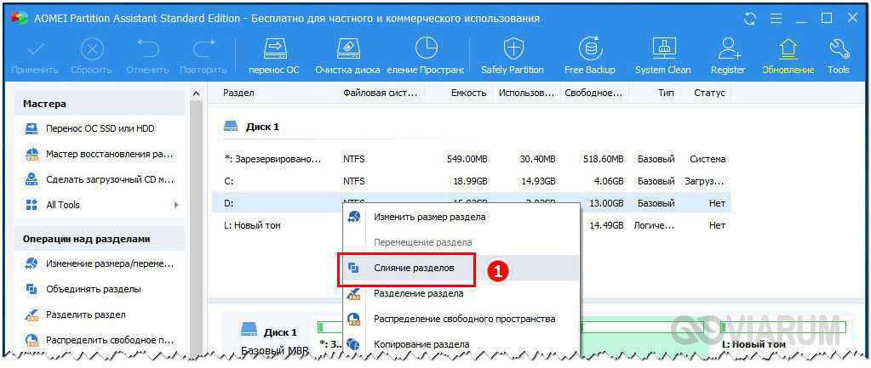The image size is (871, 368).
Task: Sort by the Емкость column header
Action: click(x=468, y=93)
